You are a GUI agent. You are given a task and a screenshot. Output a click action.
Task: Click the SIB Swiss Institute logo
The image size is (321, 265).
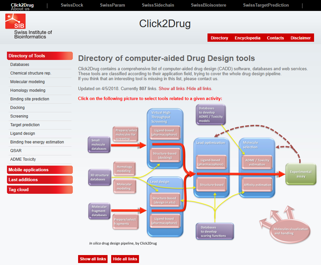[x=28, y=26]
